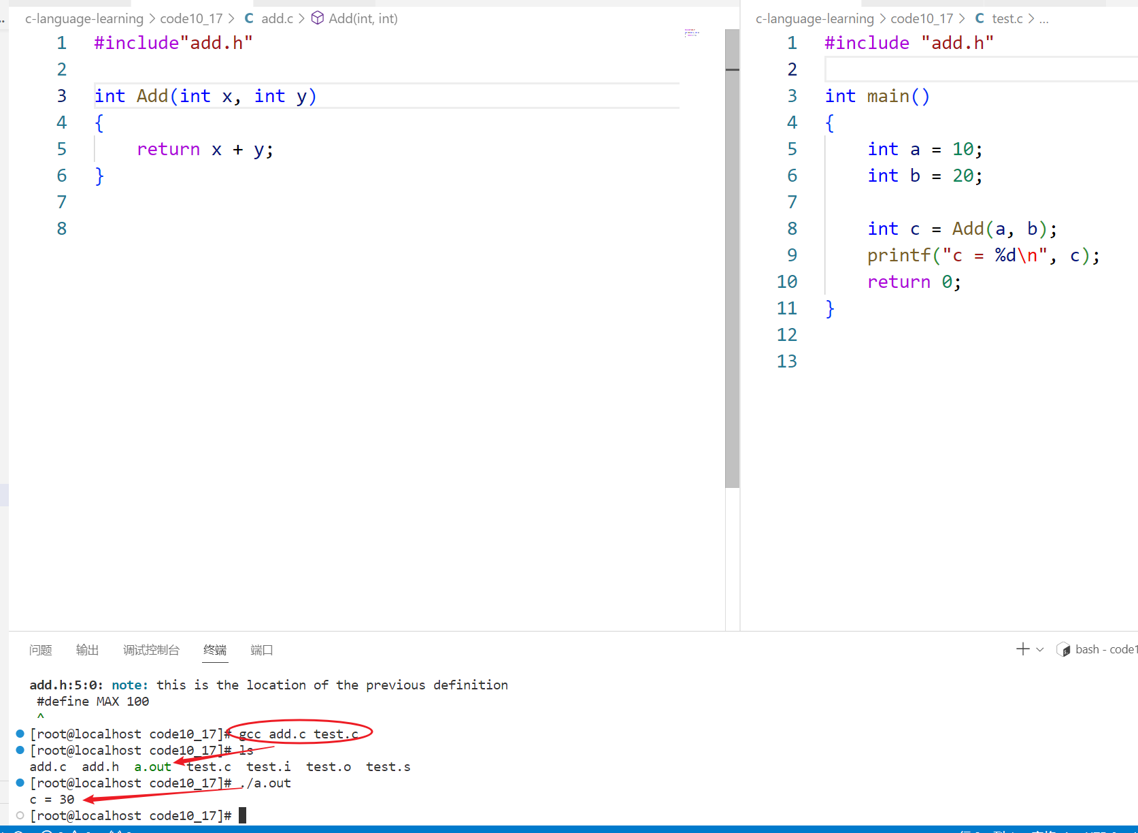Click code10_17 in the add.c breadcrumb
1138x833 pixels.
click(191, 18)
